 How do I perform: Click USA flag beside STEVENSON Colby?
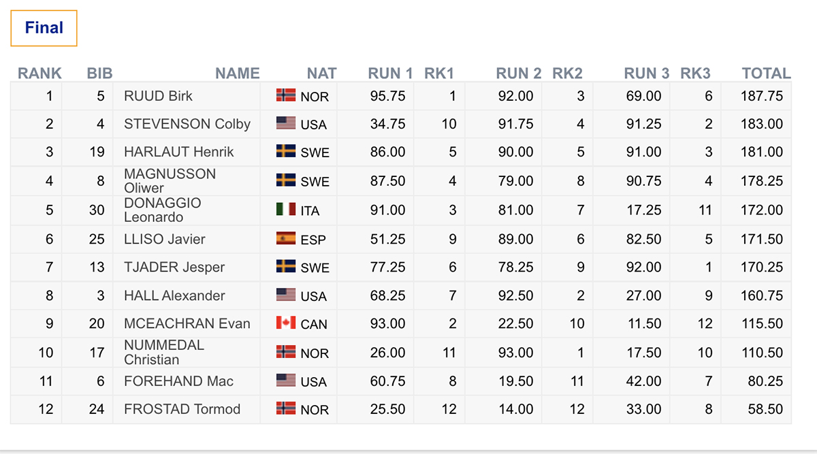pyautogui.click(x=286, y=123)
